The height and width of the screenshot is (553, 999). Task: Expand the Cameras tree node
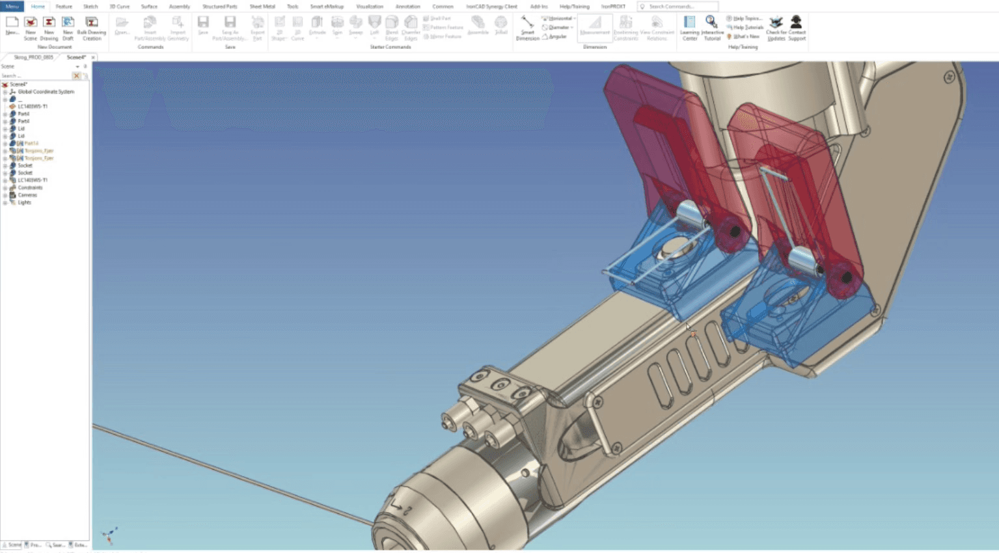click(5, 195)
